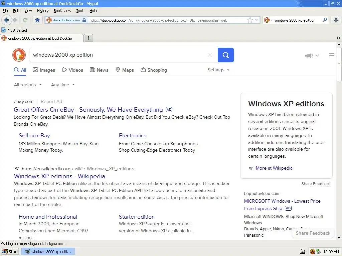342x256 pixels.
Task: Bookmark this page with the star icon
Action: tap(250, 20)
